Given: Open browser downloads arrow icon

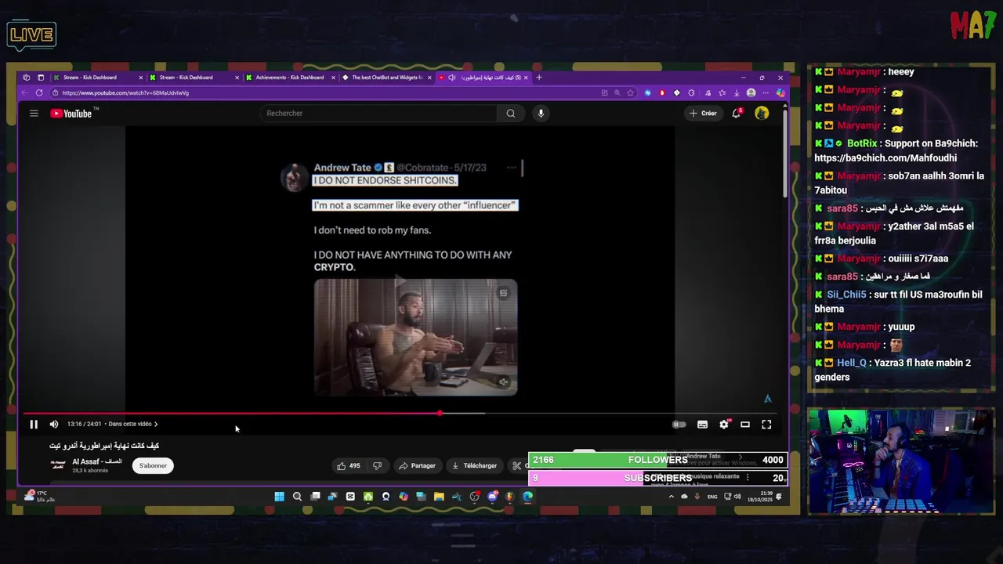Looking at the screenshot, I should click(x=737, y=92).
